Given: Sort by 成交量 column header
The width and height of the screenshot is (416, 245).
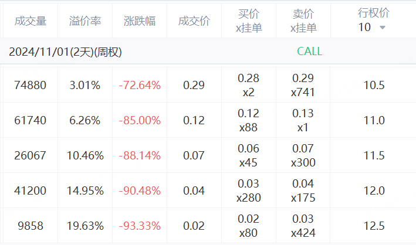Looking at the screenshot, I should pyautogui.click(x=30, y=21).
